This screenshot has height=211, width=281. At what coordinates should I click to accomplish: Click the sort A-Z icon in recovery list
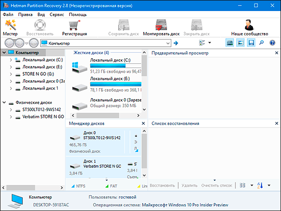click(x=260, y=185)
